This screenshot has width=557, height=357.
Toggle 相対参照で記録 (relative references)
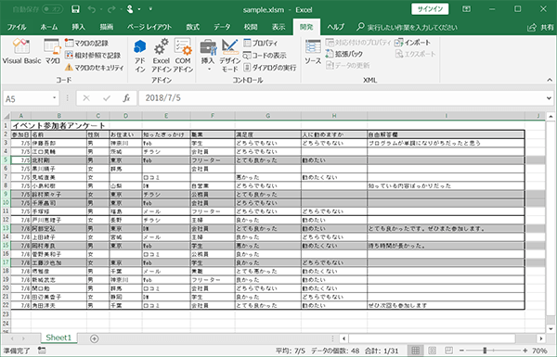(x=93, y=55)
